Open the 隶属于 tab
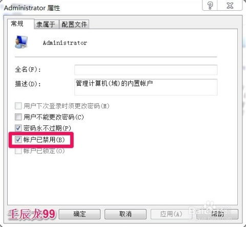Viewport: 246px width, 227px height. click(x=46, y=24)
